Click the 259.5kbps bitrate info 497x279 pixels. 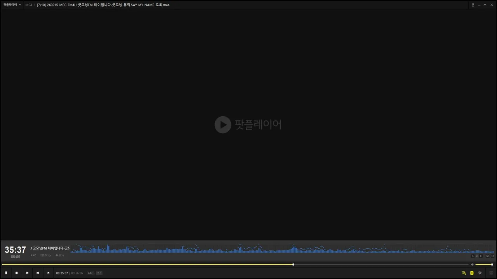coord(46,255)
